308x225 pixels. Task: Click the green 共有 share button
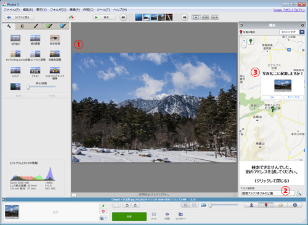(129, 216)
